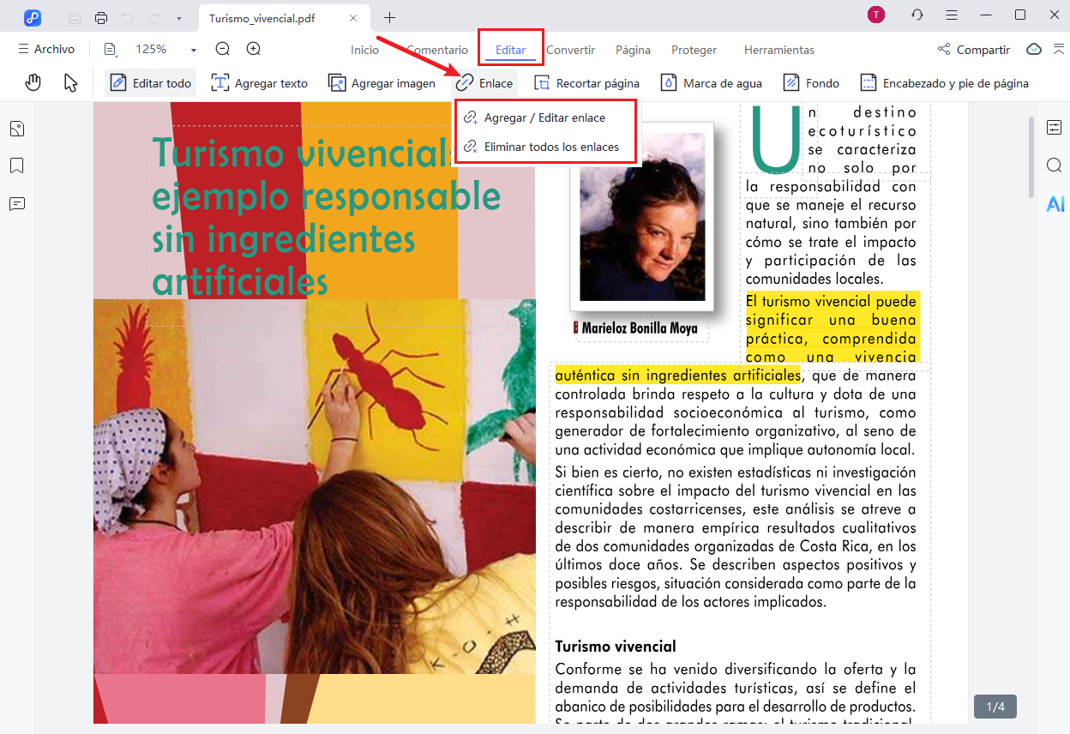This screenshot has width=1070, height=734.
Task: Choose Agregar / Editar enlace option
Action: [x=544, y=117]
